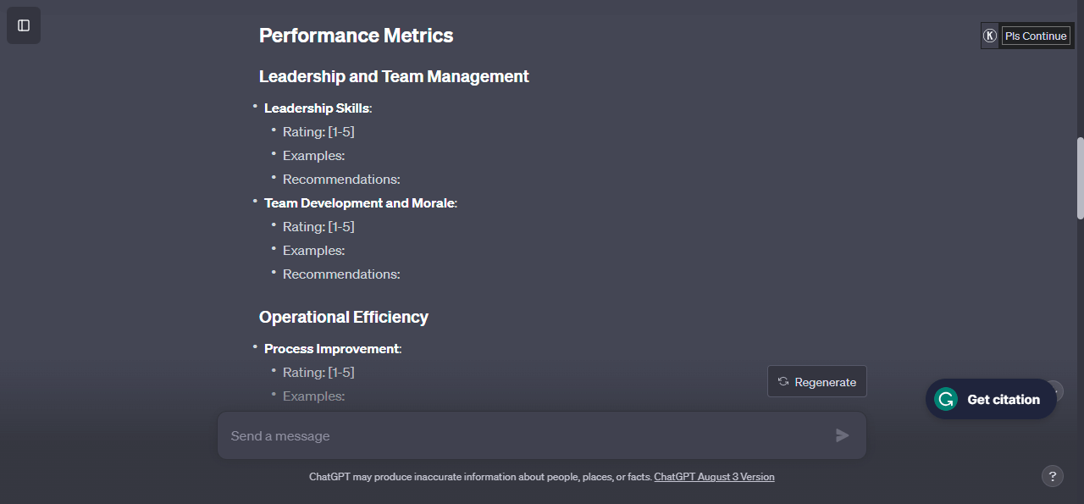The image size is (1084, 504).
Task: Open the ChatGPT August 3 Version link
Action: [x=714, y=477]
